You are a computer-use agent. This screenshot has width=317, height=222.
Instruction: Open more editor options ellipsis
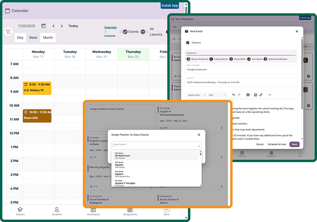269,95
